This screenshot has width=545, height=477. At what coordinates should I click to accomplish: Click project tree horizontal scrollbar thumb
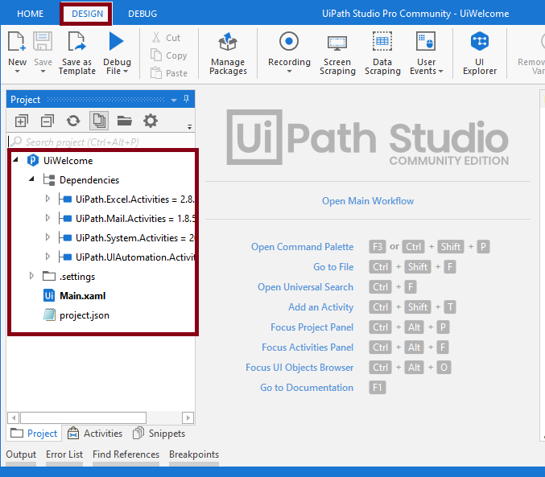pyautogui.click(x=84, y=417)
